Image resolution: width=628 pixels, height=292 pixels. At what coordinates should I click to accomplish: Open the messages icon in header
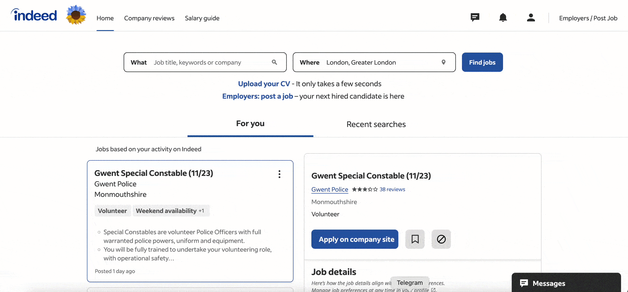coord(475,18)
